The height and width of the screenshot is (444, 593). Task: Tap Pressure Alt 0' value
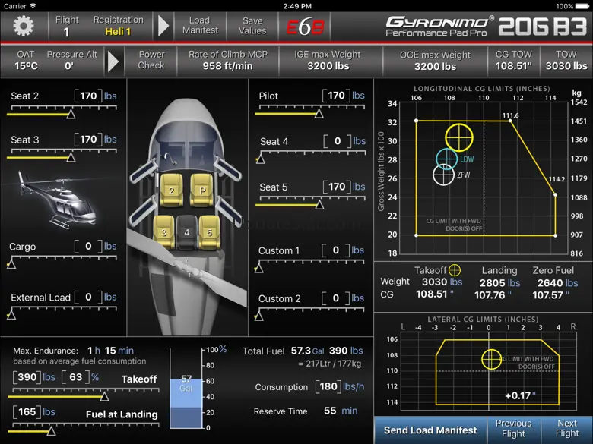(69, 66)
